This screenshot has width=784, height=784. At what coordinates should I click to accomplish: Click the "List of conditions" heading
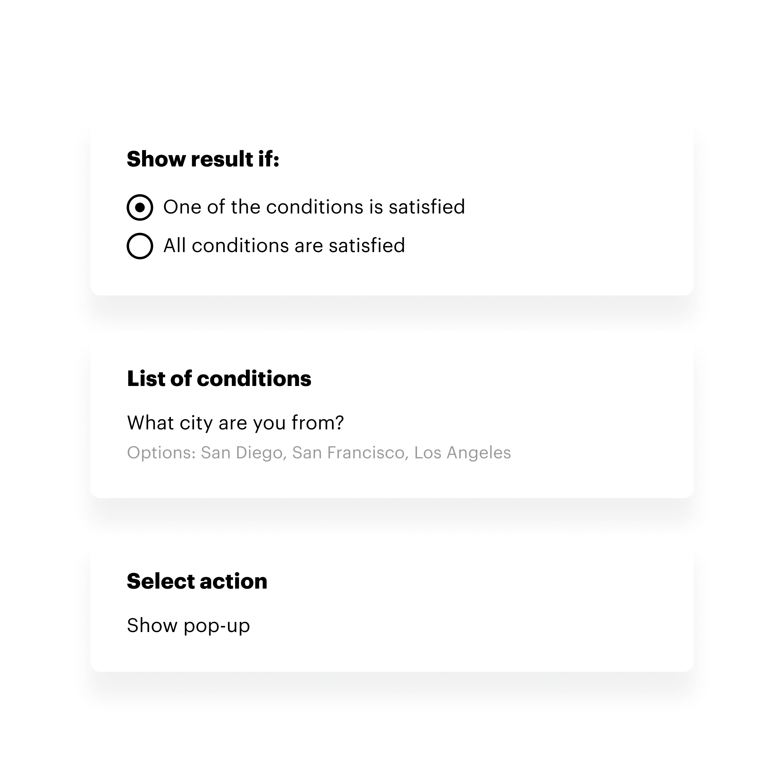pyautogui.click(x=219, y=379)
